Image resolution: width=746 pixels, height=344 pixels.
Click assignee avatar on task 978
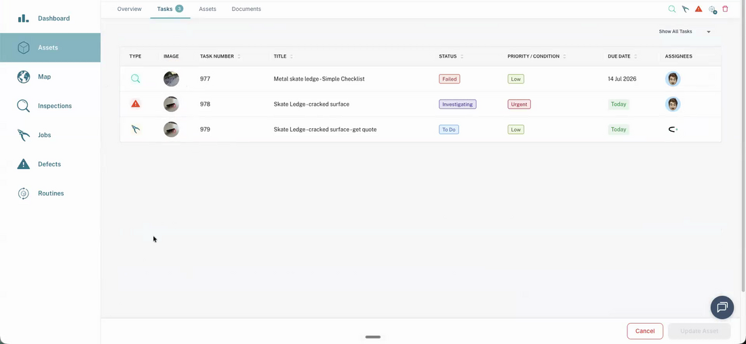pyautogui.click(x=673, y=104)
